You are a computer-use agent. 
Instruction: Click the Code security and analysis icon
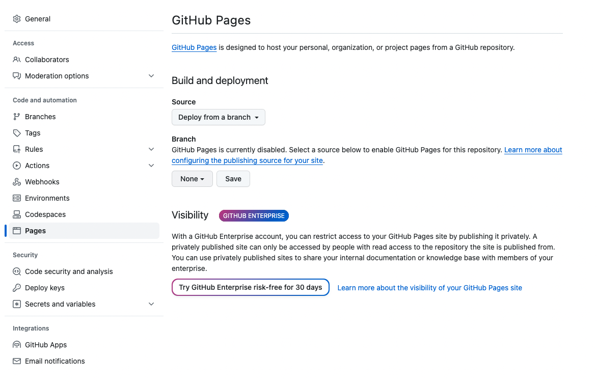17,271
